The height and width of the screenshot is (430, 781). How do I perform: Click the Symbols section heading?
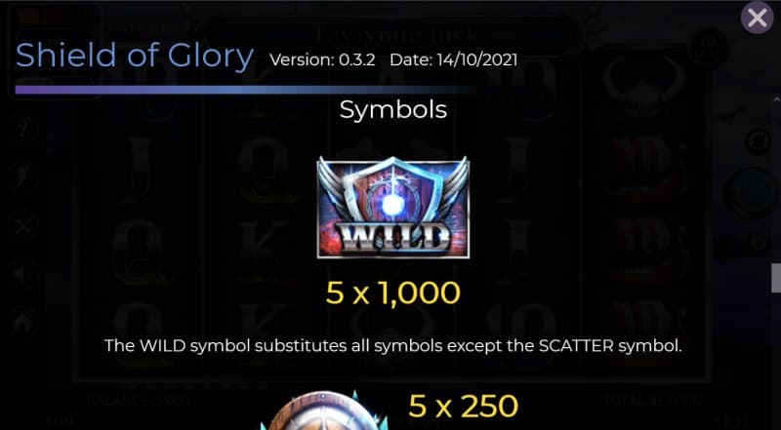click(393, 110)
